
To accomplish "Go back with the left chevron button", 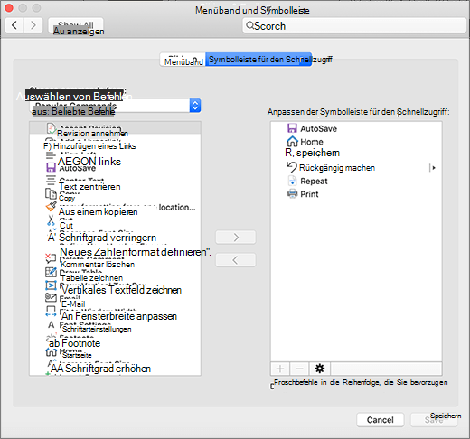I will 14,25.
